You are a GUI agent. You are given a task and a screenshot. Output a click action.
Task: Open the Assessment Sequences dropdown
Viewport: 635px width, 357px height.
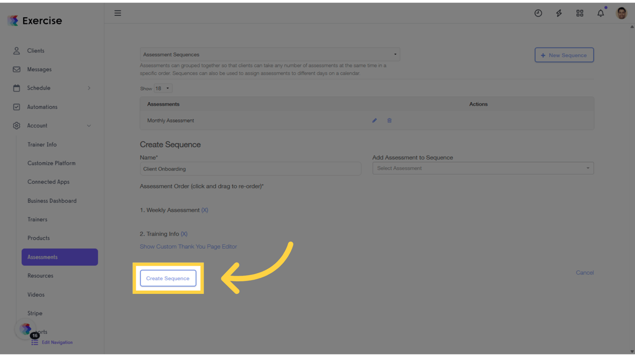click(x=270, y=54)
